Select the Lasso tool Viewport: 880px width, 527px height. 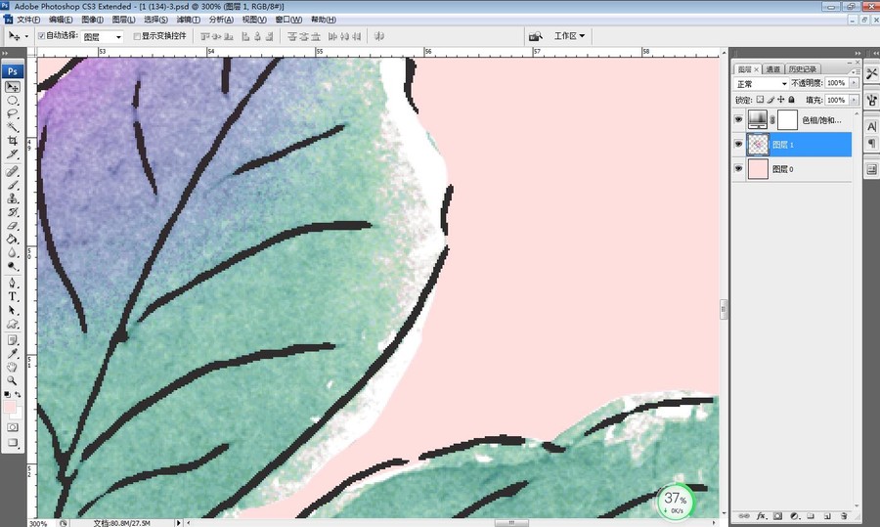coord(13,114)
